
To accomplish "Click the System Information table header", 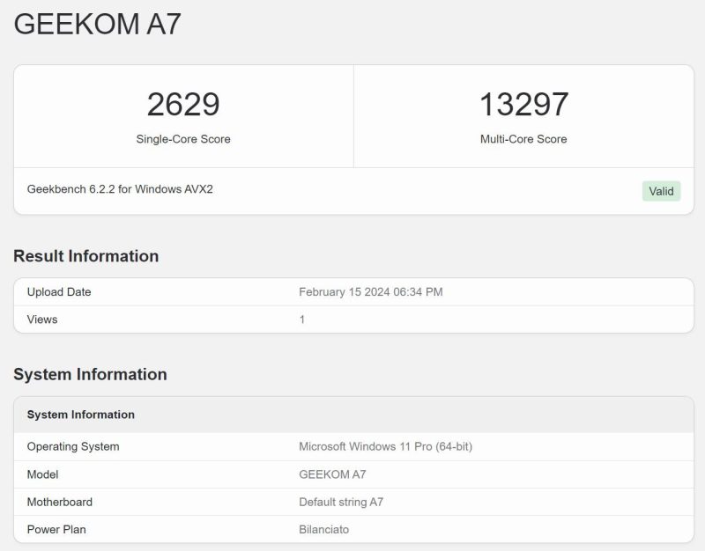I will pyautogui.click(x=81, y=415).
